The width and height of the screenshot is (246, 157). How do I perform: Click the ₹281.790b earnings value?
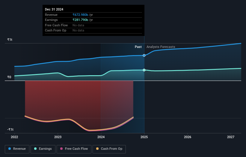pos(80,20)
